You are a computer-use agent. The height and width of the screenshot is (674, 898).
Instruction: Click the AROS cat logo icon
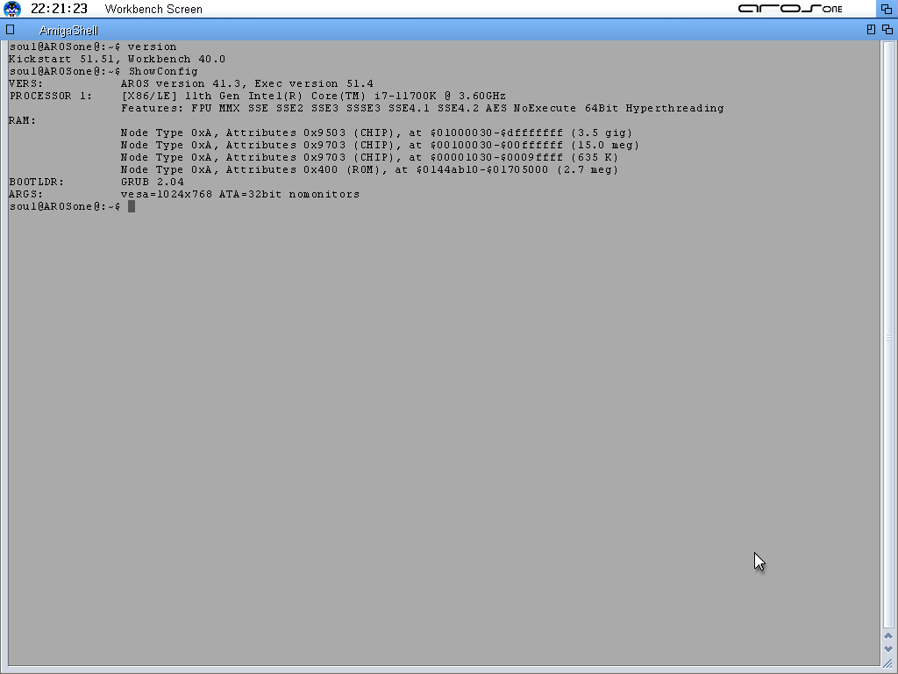pyautogui.click(x=12, y=9)
